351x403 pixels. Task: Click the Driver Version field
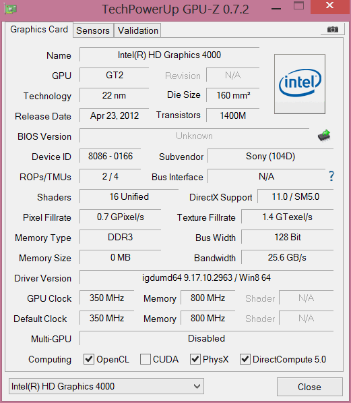206,277
